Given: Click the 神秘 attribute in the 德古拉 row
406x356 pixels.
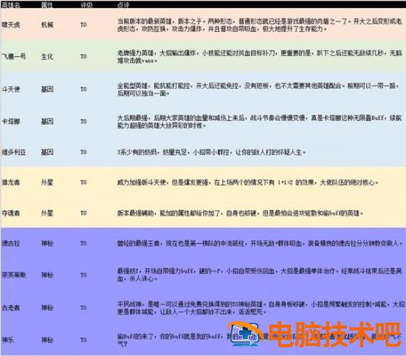Looking at the screenshot, I should tap(47, 244).
